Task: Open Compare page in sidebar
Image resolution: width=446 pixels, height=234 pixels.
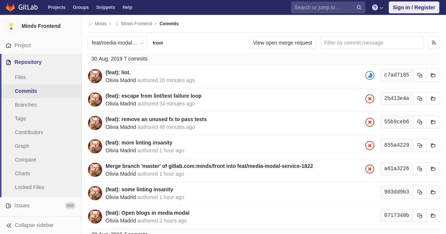Action: 26,160
